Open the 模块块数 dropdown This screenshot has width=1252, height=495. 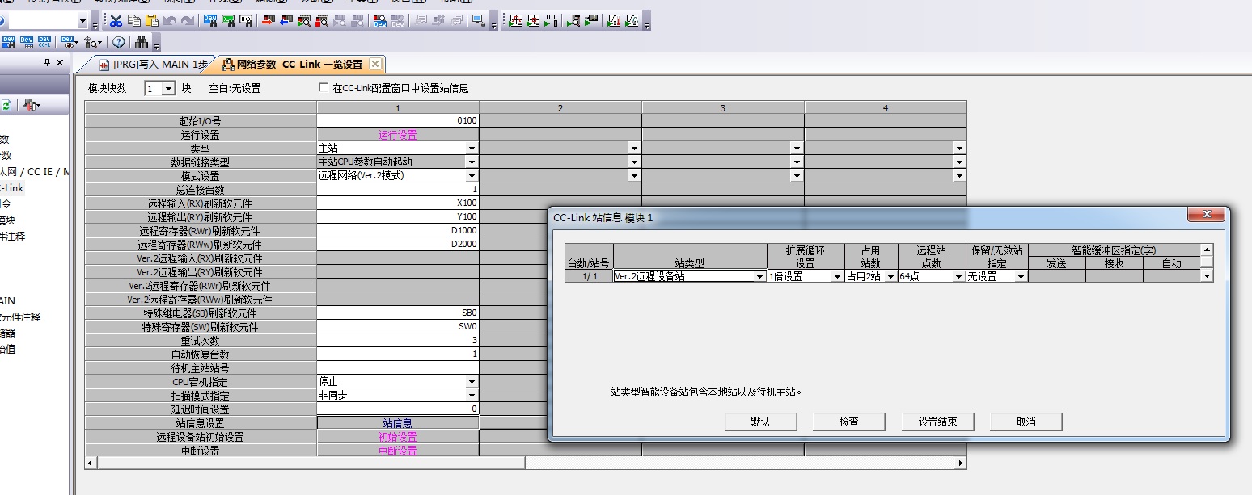point(168,89)
